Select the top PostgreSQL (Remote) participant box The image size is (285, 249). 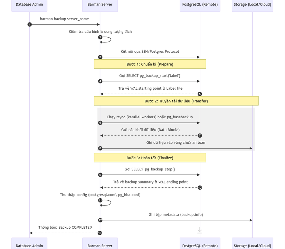tap(200, 5)
